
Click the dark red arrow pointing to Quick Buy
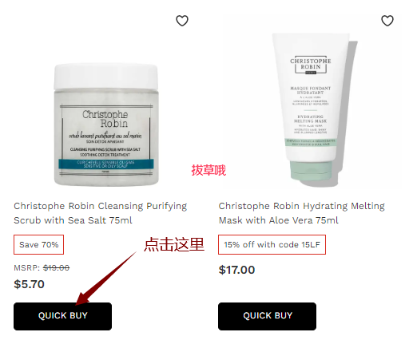tap(105, 279)
